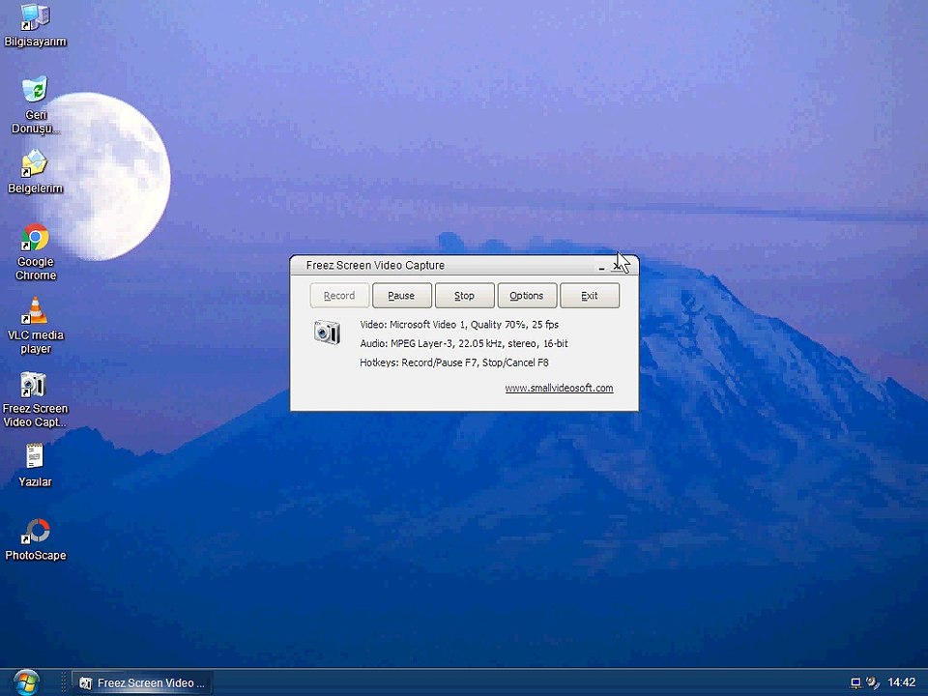Click the Audio: MPEG Layer-3 info line
928x696 pixels.
464,343
